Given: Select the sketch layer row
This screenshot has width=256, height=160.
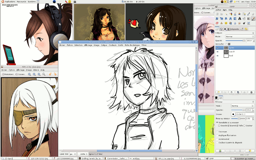Looking at the screenshot, I should tap(235, 52).
